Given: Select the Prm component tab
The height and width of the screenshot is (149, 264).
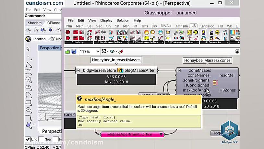Looking at the screenshot, I should click(69, 26).
